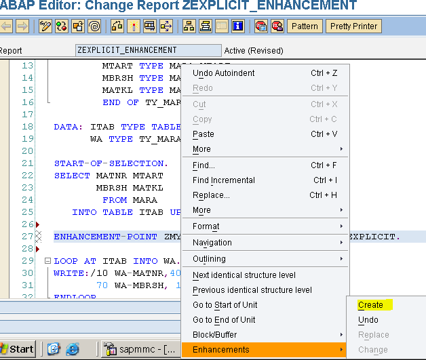Open the Navigation submenu
The width and height of the screenshot is (426, 360).
click(x=265, y=243)
